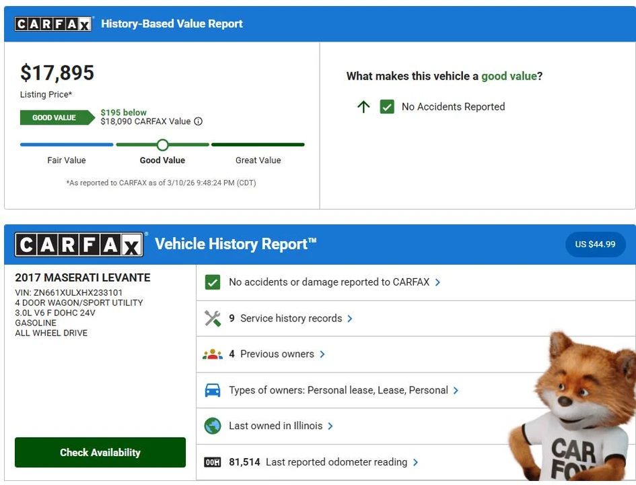Click the $195 below text
The width and height of the screenshot is (636, 485).
point(124,112)
